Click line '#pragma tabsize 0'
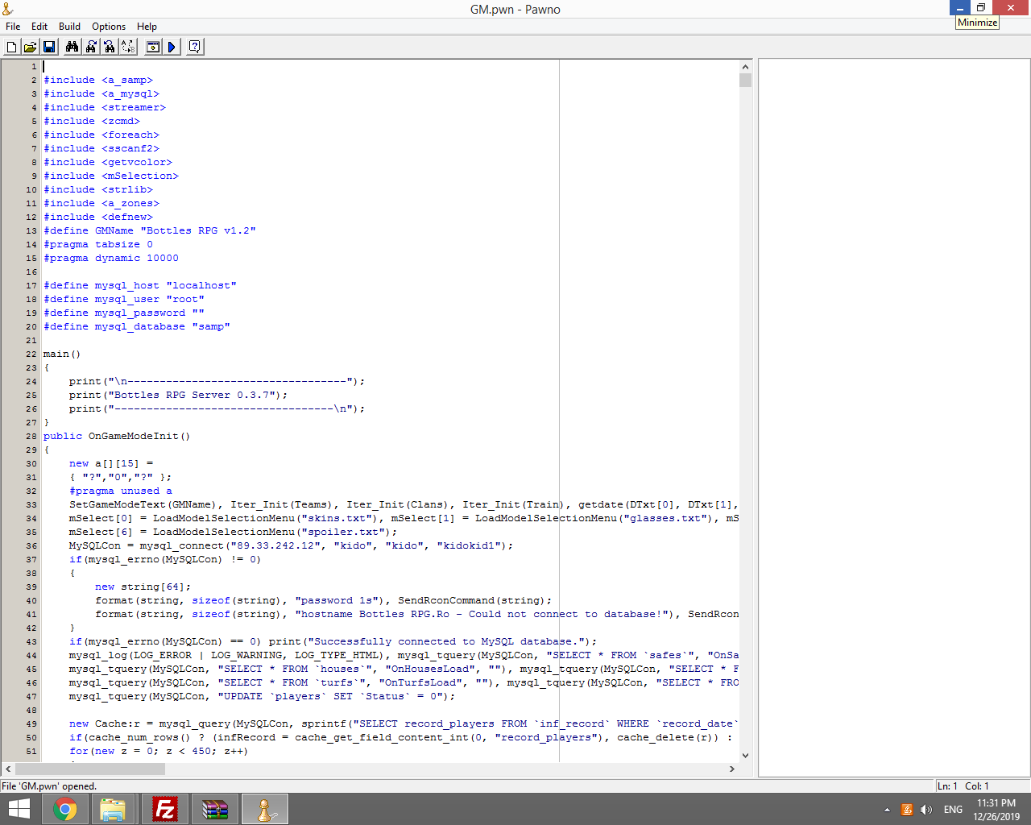This screenshot has height=825, width=1031. pyautogui.click(x=98, y=244)
